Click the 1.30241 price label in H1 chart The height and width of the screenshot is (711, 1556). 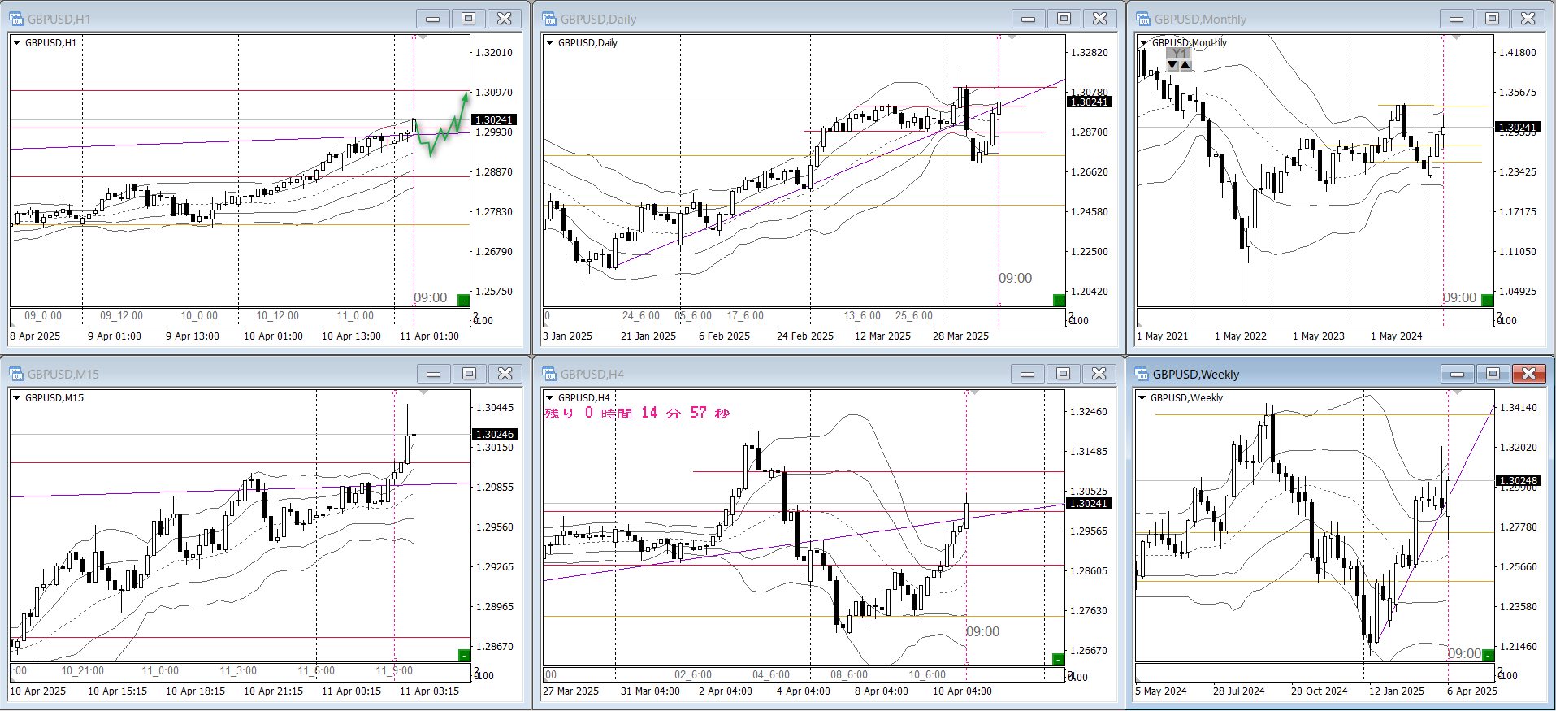494,119
